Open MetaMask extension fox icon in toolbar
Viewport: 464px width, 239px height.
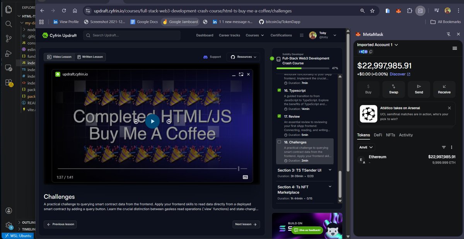[x=398, y=11]
